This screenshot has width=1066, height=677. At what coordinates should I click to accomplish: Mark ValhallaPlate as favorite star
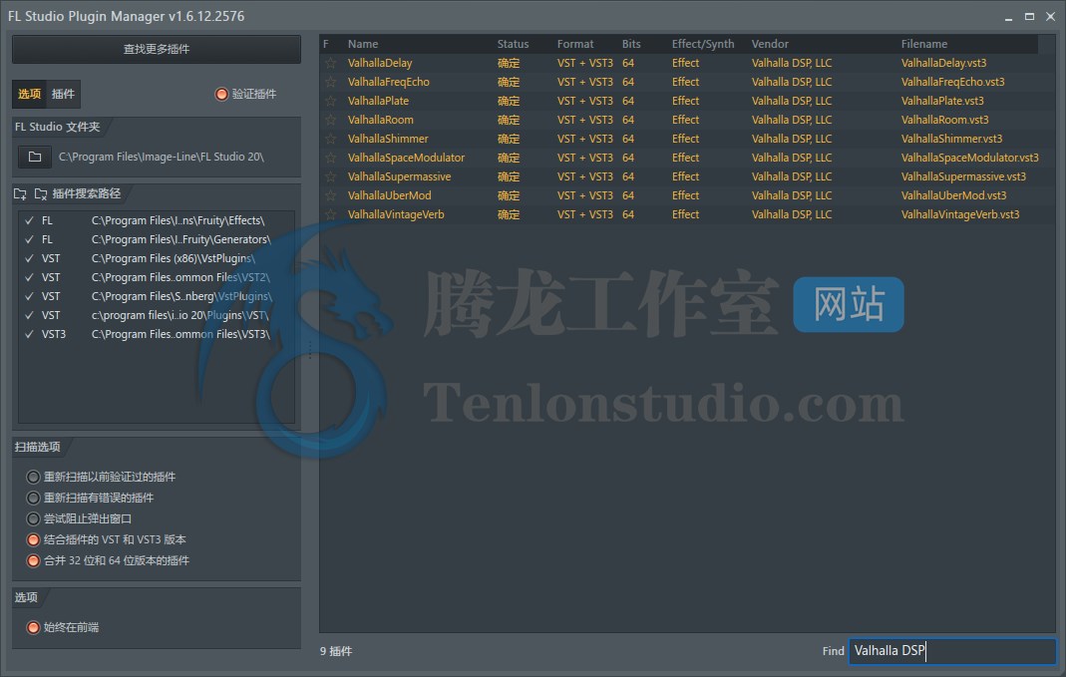tap(330, 101)
